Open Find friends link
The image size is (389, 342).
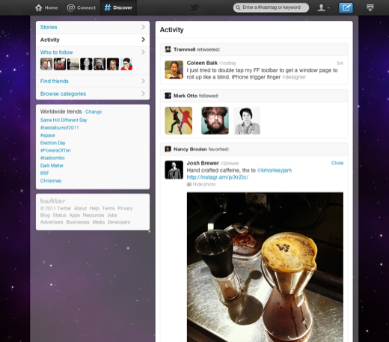coord(55,81)
